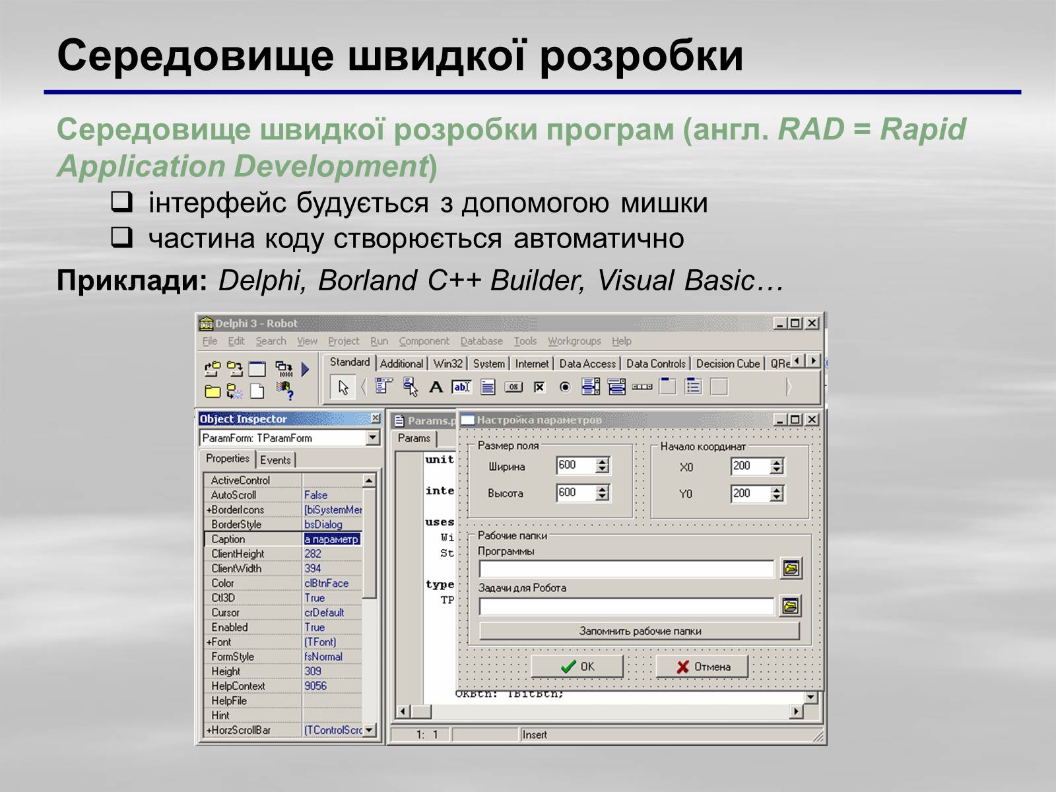Select the ClientHeight value 282
The image size is (1056, 792).
[332, 554]
